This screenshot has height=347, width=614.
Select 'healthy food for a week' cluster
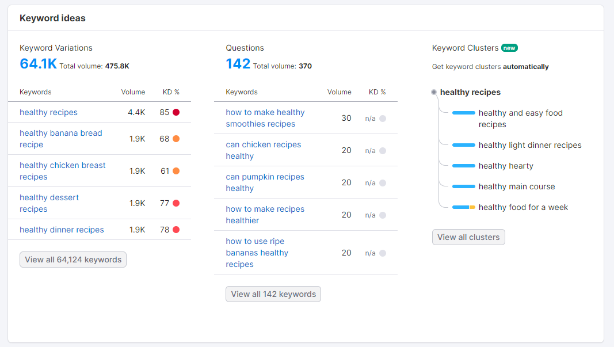pos(523,207)
